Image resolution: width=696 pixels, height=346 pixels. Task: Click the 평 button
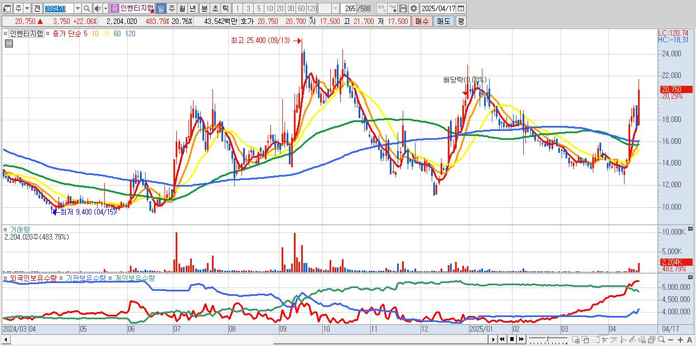[x=461, y=21]
